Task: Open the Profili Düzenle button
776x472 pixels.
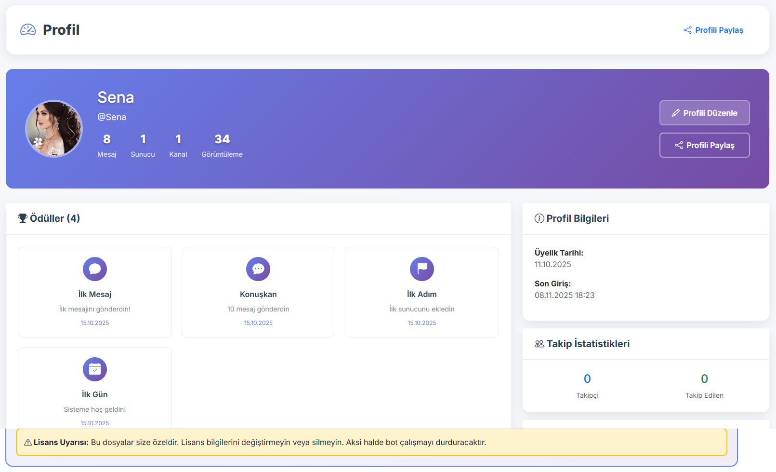Action: click(x=704, y=113)
